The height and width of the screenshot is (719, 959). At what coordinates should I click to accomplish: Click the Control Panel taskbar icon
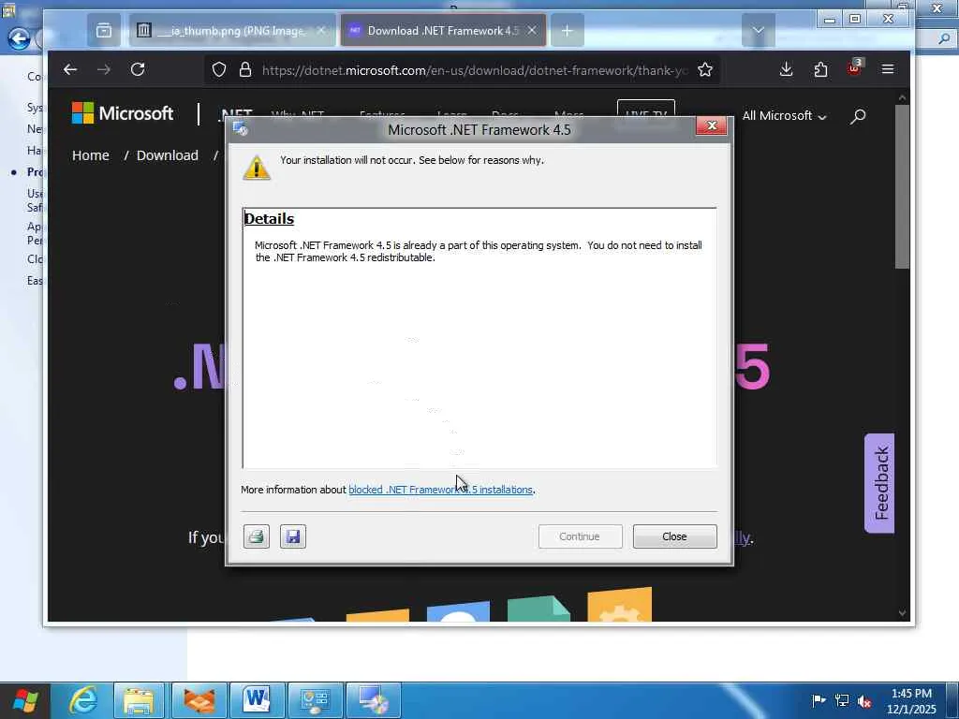click(315, 700)
